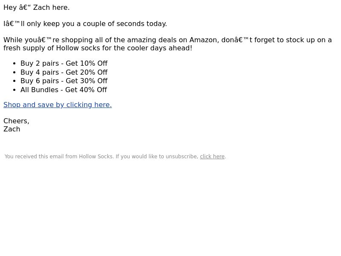This screenshot has width=341, height=256.
Task: Click the "Cheers," sign-off text
Action: coord(16,121)
